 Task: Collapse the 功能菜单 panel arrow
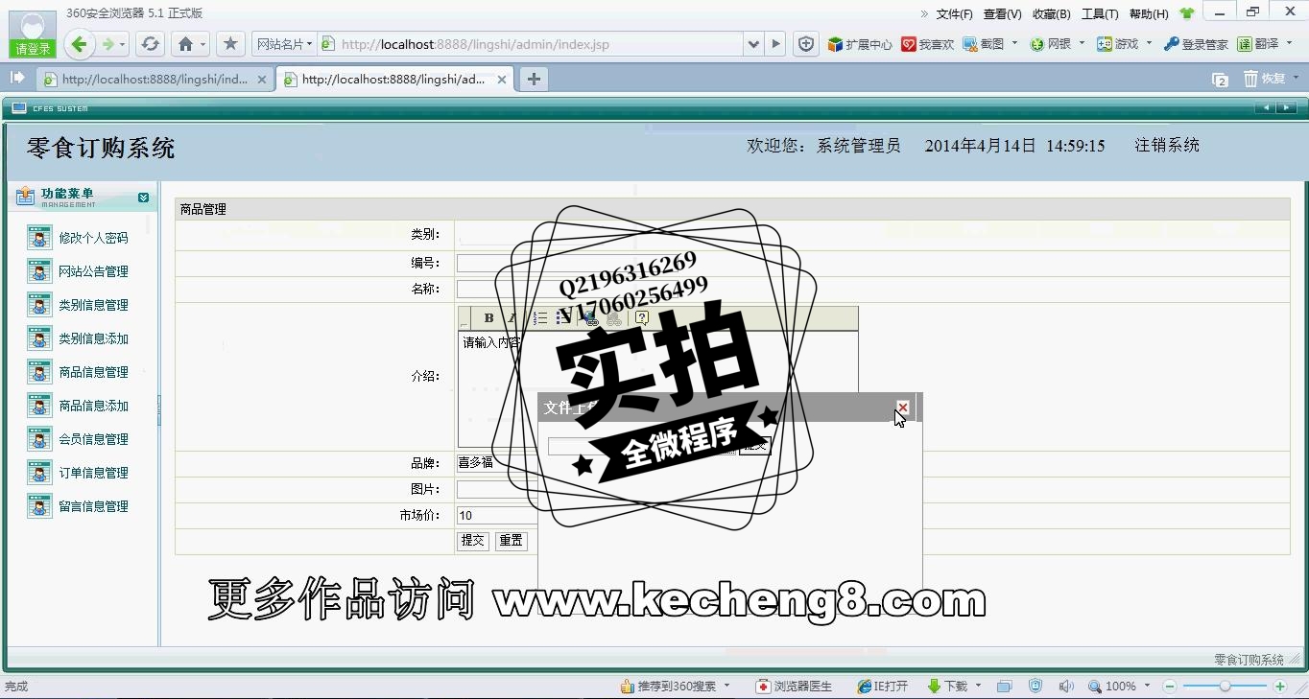(143, 198)
